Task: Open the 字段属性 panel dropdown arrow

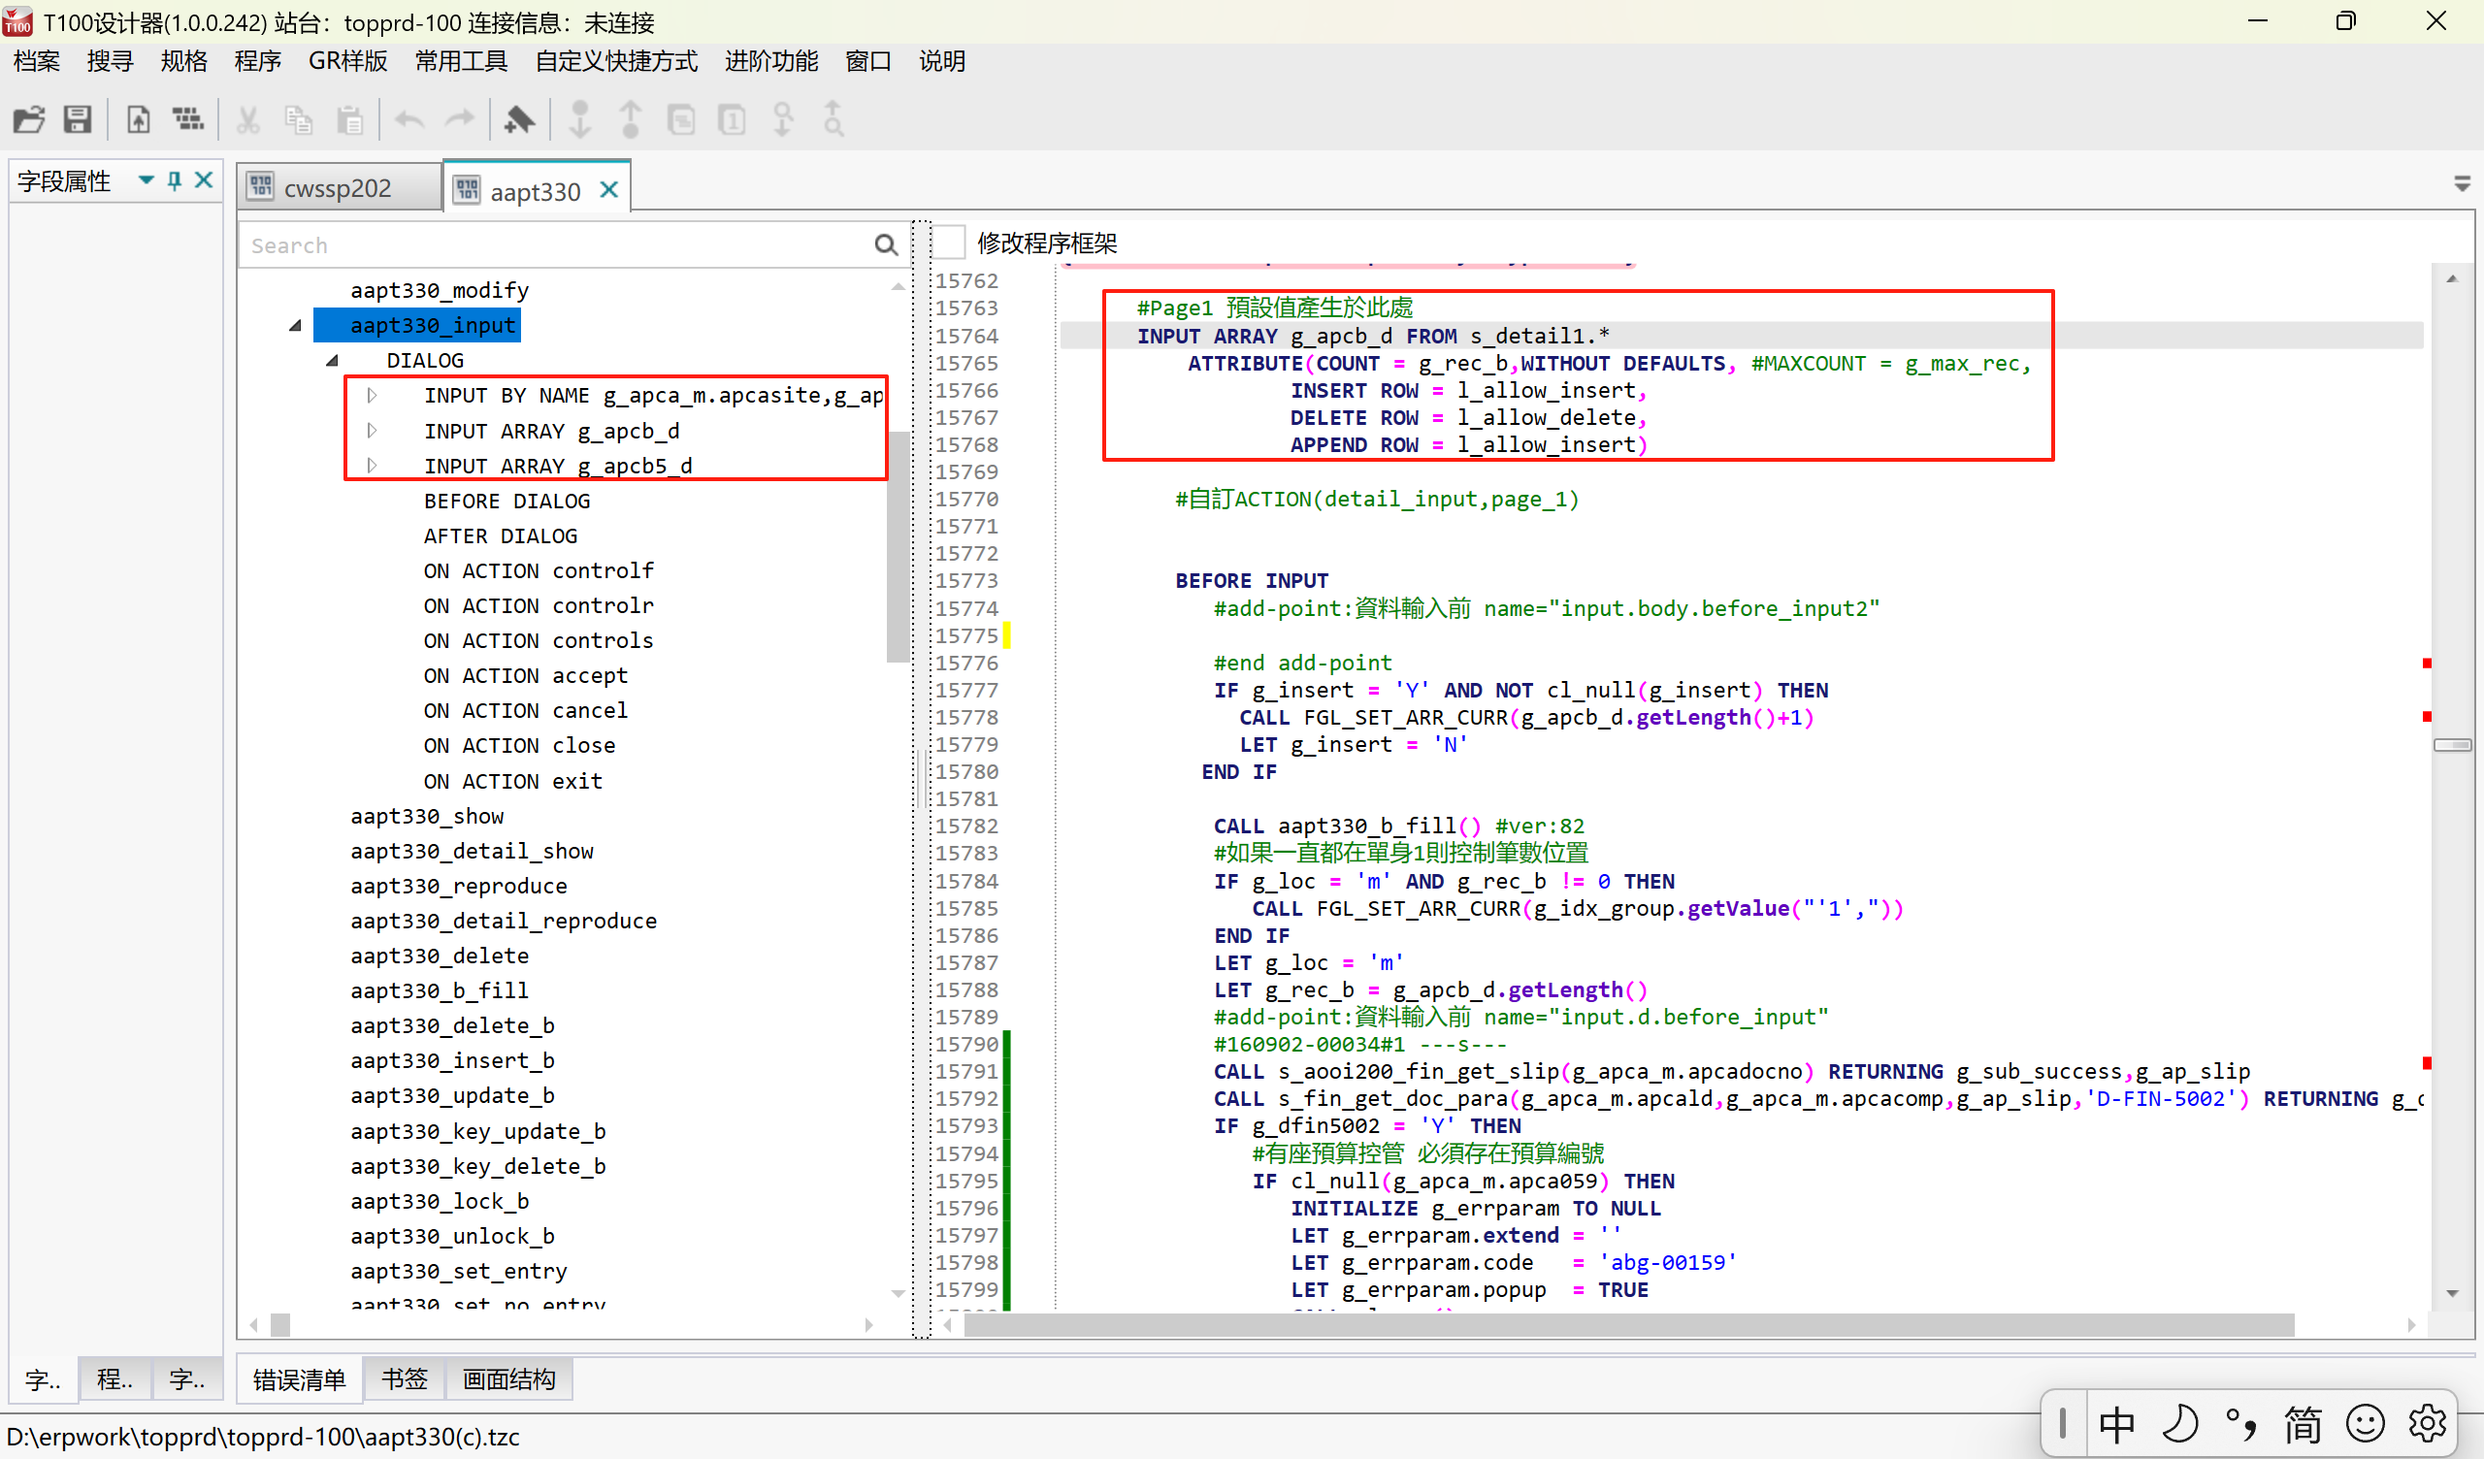Action: click(146, 180)
